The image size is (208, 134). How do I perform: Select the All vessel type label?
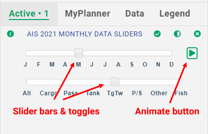point(27,93)
